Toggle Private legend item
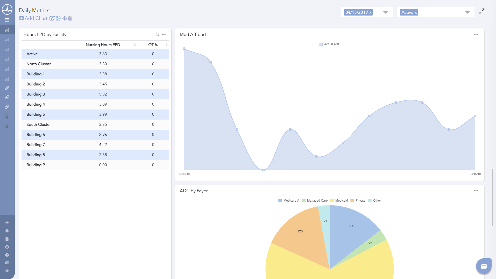496x279 pixels. pos(358,201)
